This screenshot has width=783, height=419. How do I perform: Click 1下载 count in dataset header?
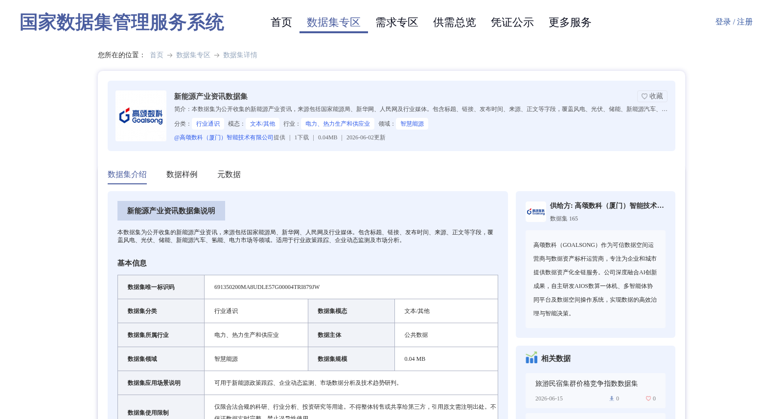(x=302, y=137)
